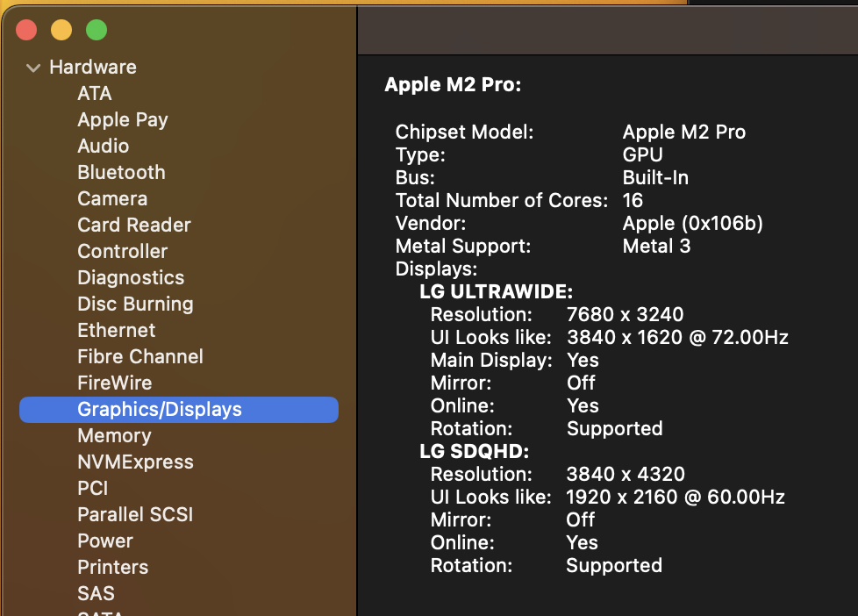Select Controller in the sidebar
This screenshot has height=616, width=858.
click(x=123, y=251)
